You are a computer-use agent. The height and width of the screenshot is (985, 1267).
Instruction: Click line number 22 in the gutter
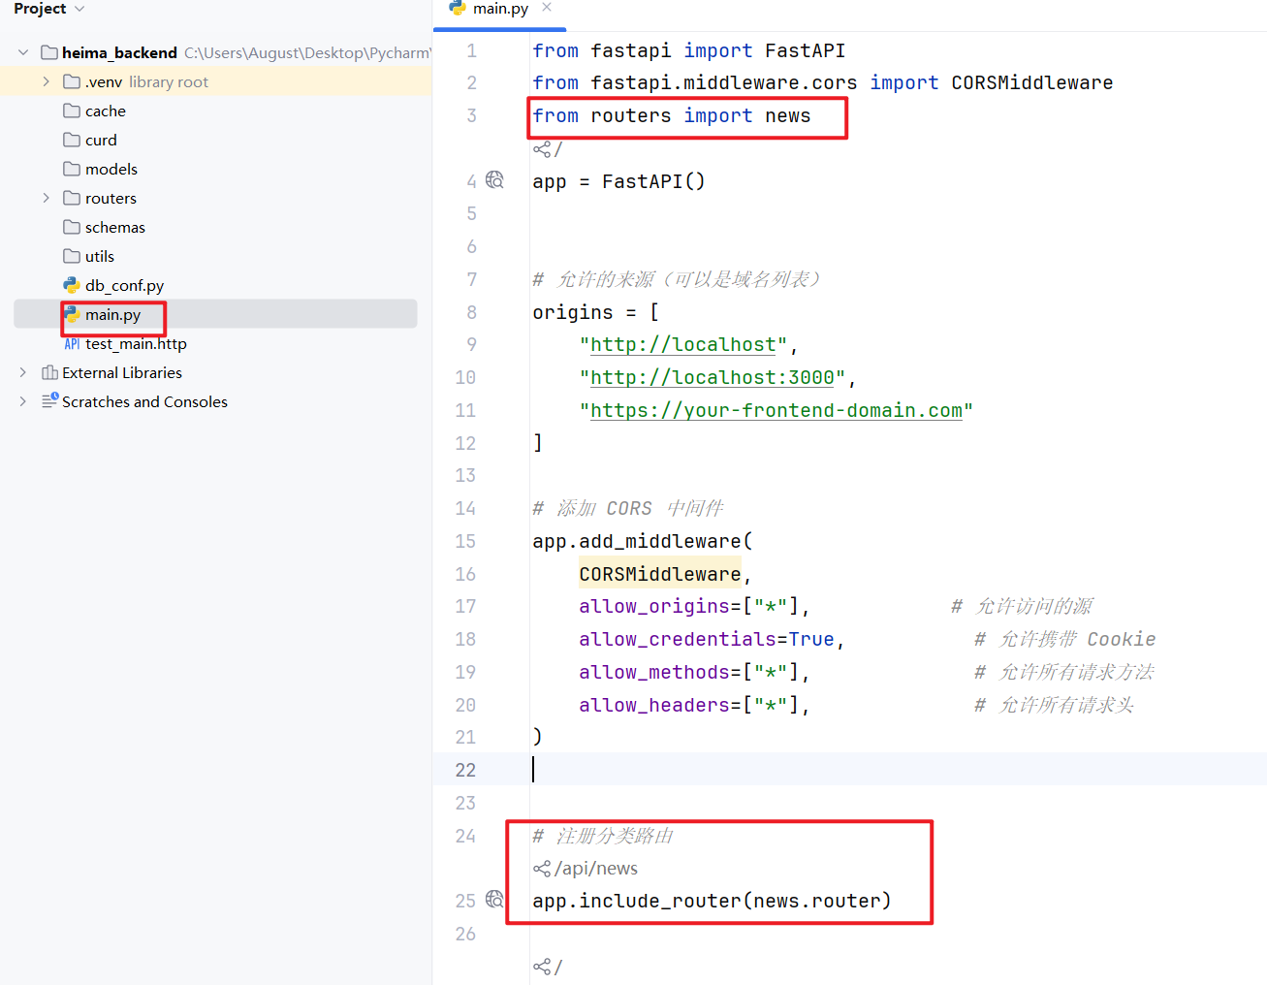465,770
